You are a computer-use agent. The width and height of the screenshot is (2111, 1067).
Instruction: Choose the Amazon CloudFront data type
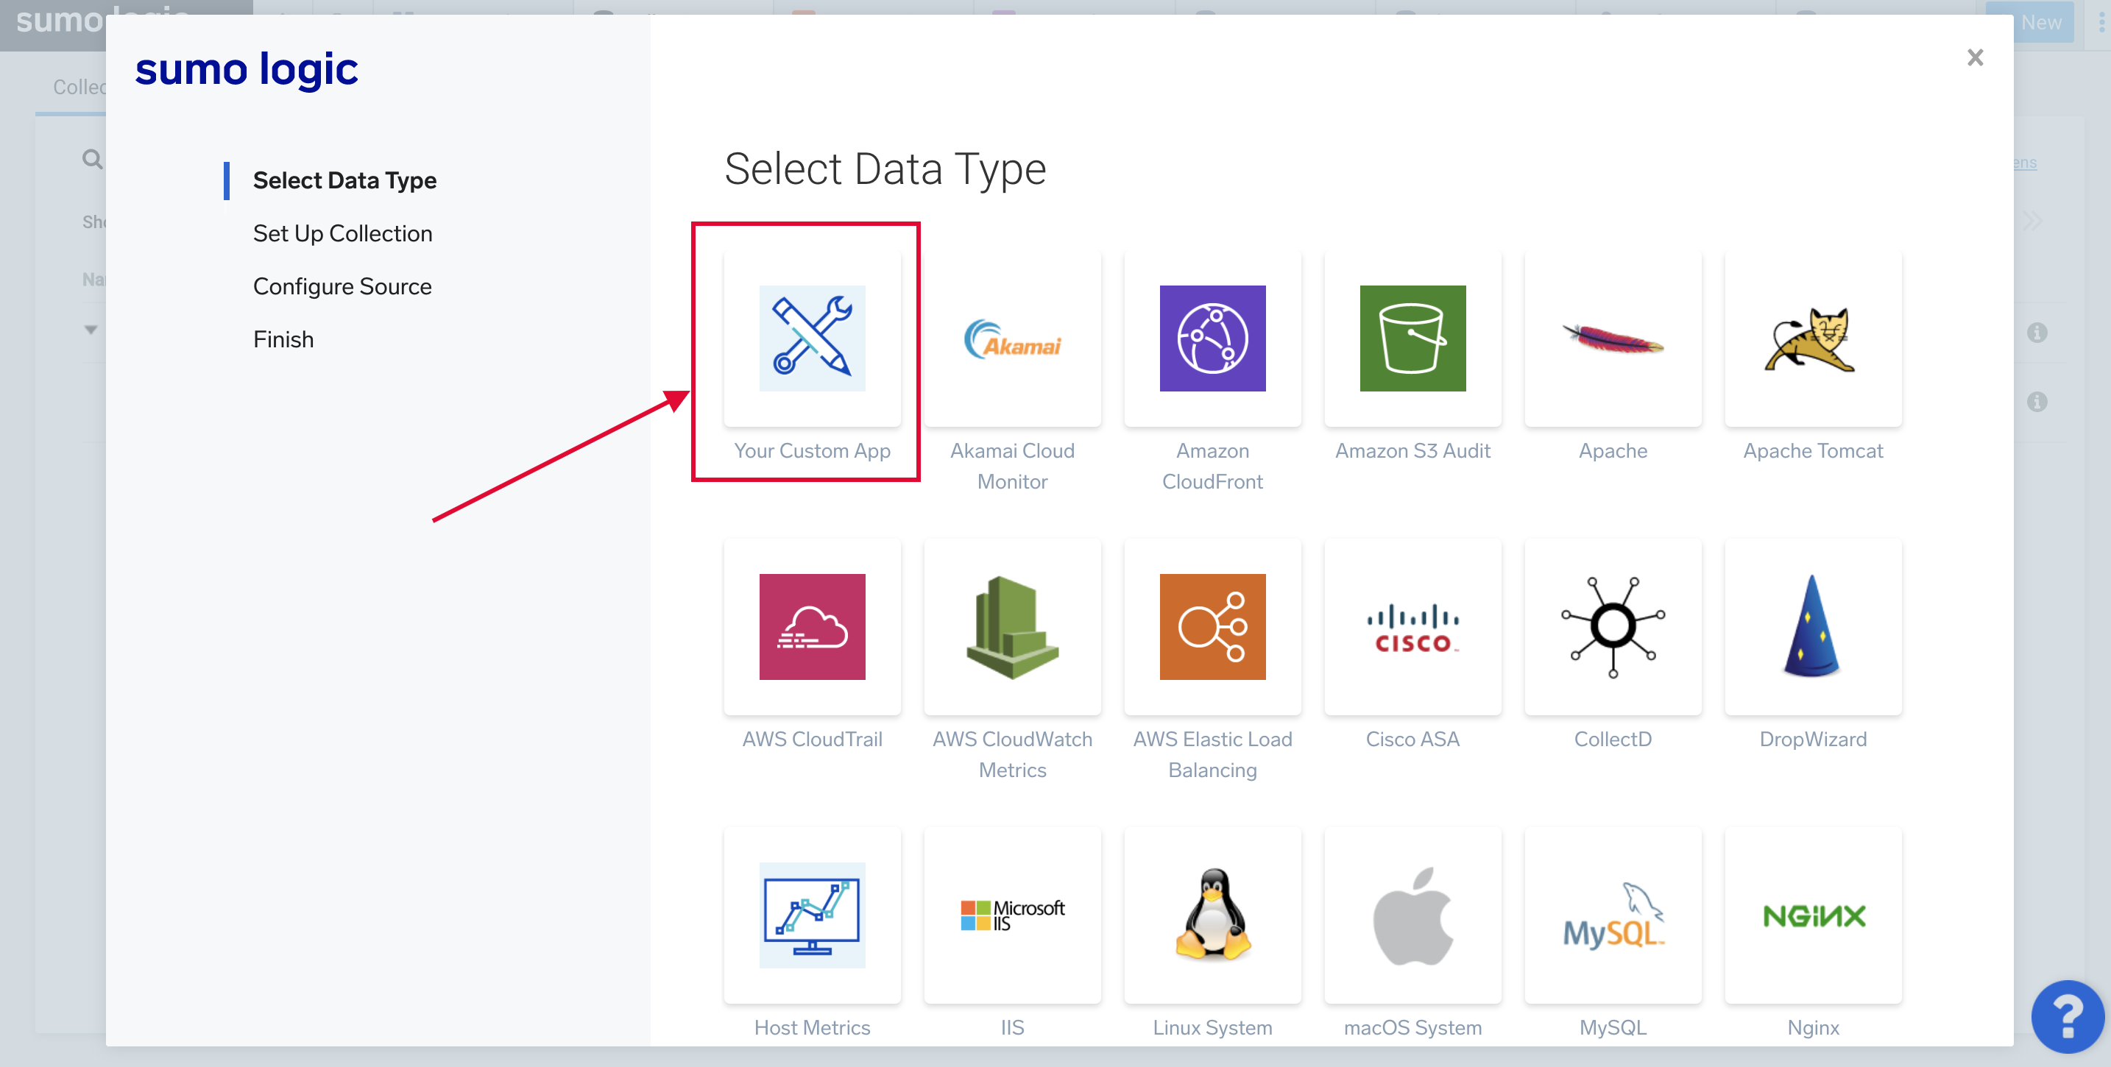point(1212,338)
